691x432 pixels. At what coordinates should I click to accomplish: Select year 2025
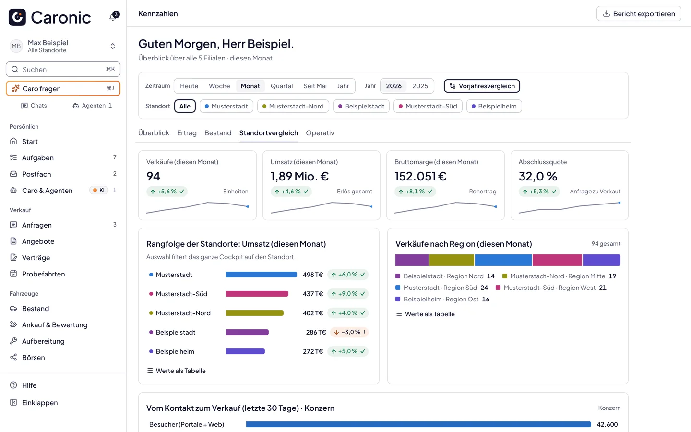(420, 86)
